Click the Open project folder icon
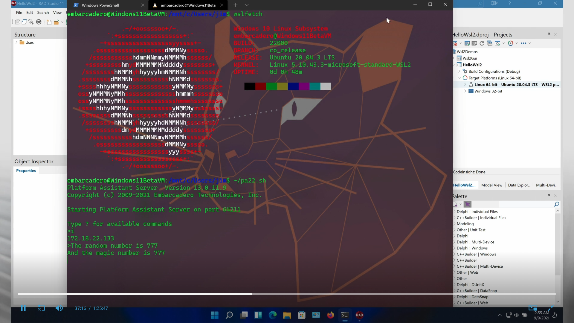Image resolution: width=574 pixels, height=323 pixels. (56, 22)
